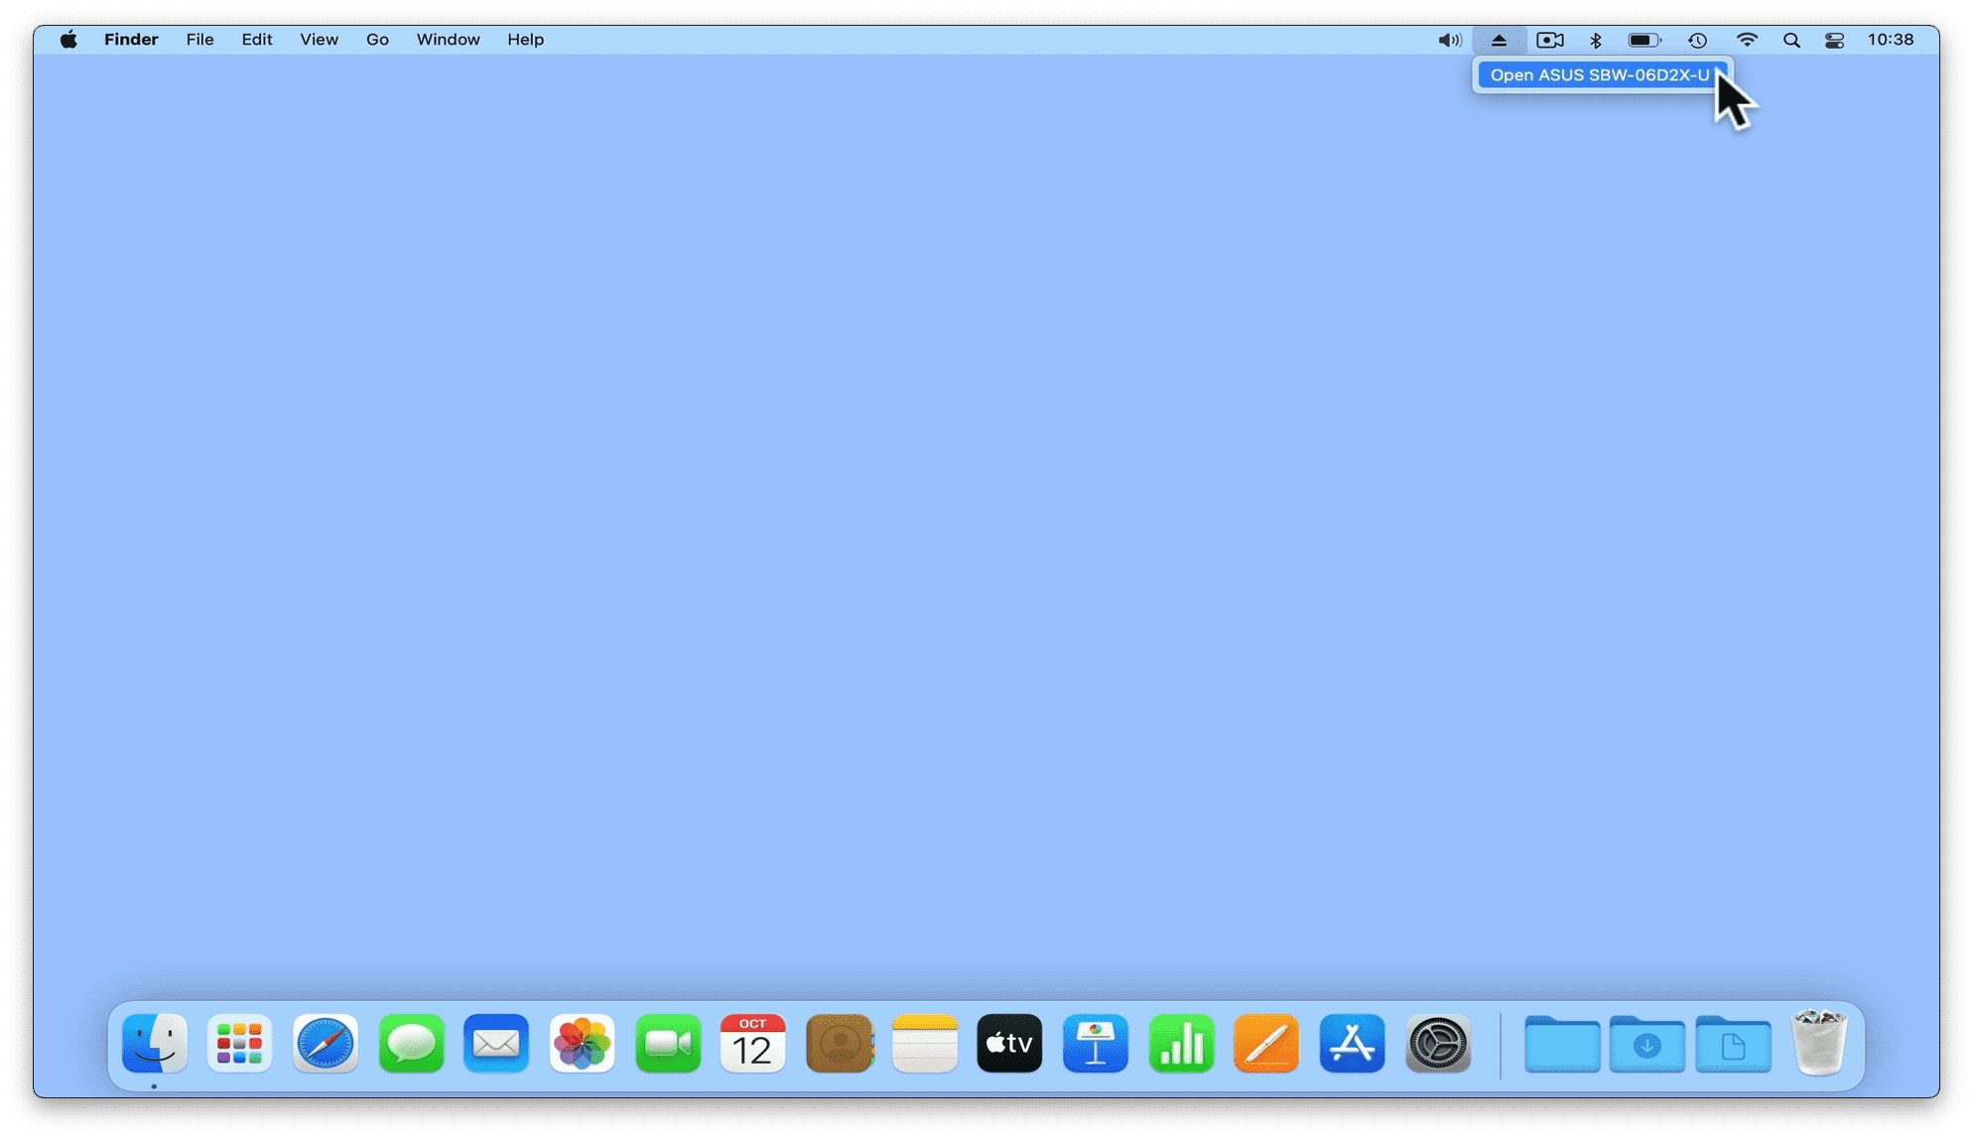Open Calendar showing OCT 12
Image resolution: width=1973 pixels, height=1139 pixels.
pyautogui.click(x=753, y=1043)
